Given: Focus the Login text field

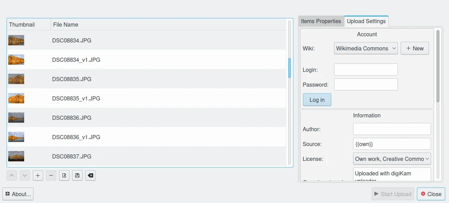Looking at the screenshot, I should pos(366,70).
